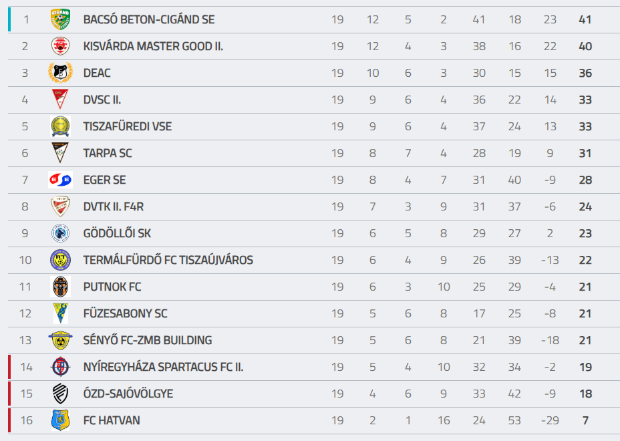The image size is (620, 441).
Task: Click the Tiszafüredi VSE team logo
Action: (60, 126)
